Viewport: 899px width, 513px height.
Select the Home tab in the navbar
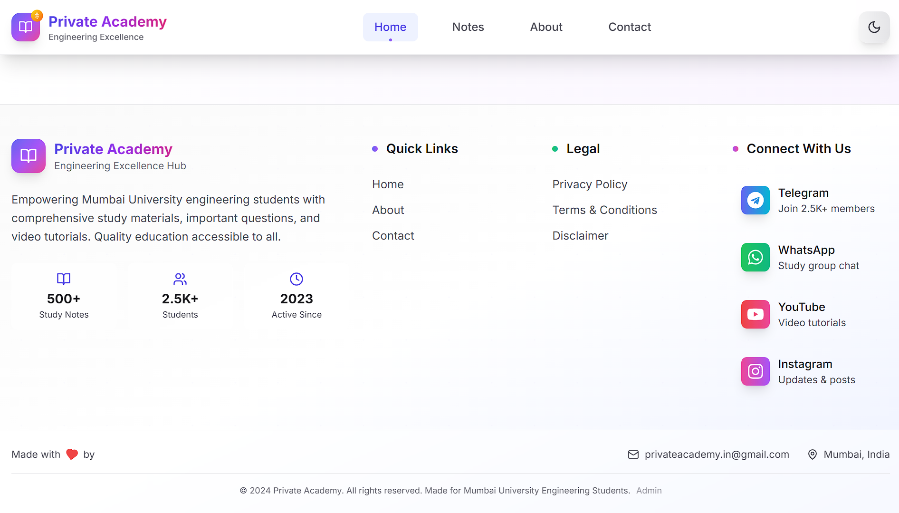[390, 27]
